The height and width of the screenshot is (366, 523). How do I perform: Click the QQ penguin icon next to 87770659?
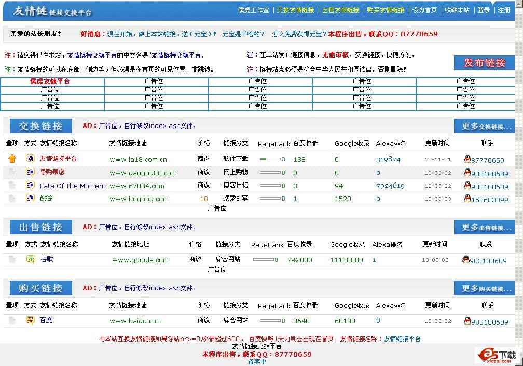point(467,159)
